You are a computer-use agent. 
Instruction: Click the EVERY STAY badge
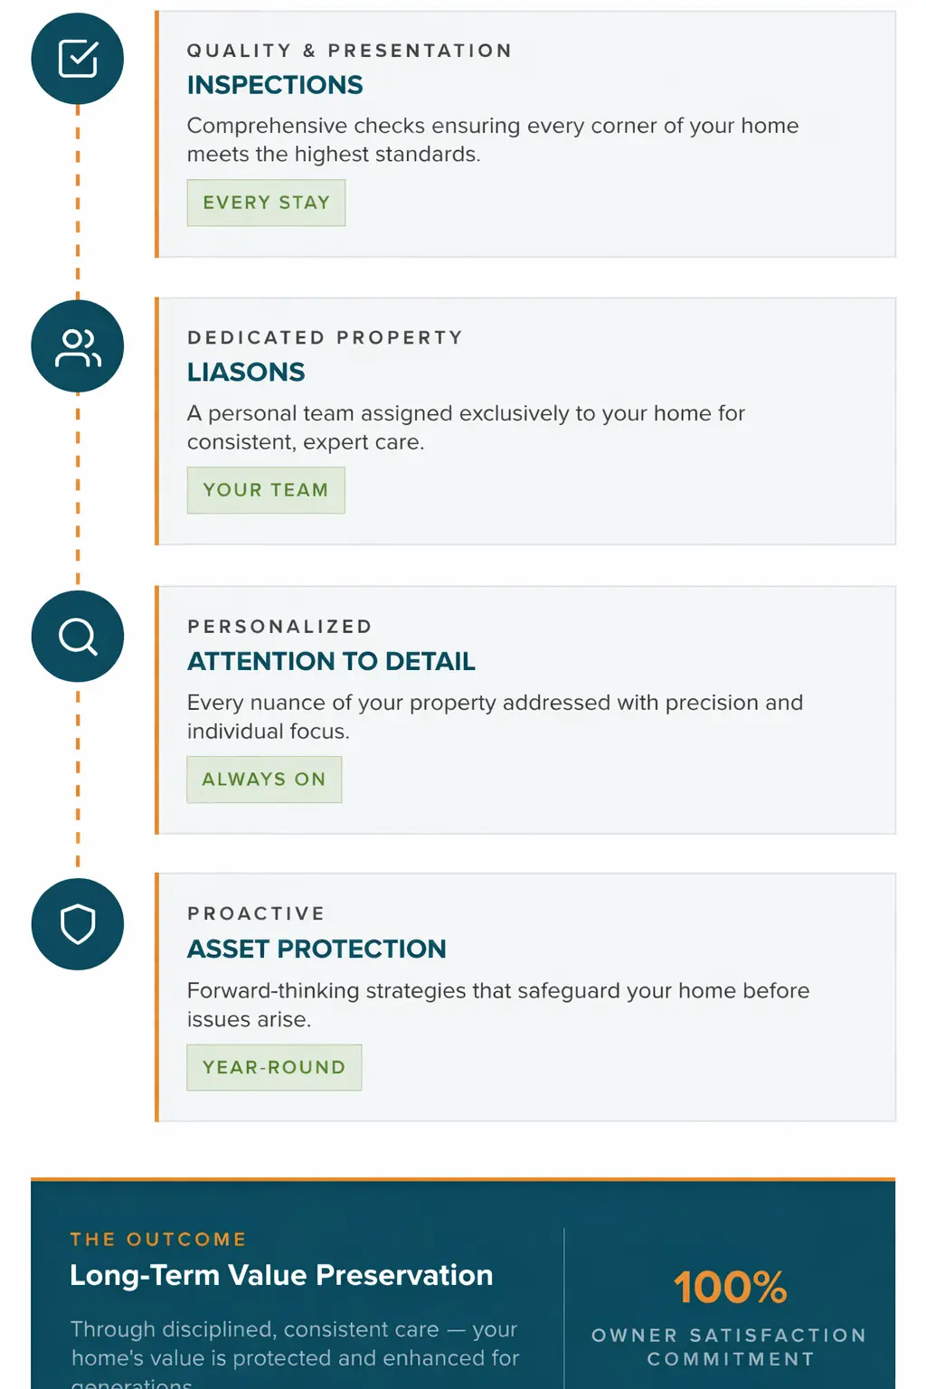pos(266,203)
